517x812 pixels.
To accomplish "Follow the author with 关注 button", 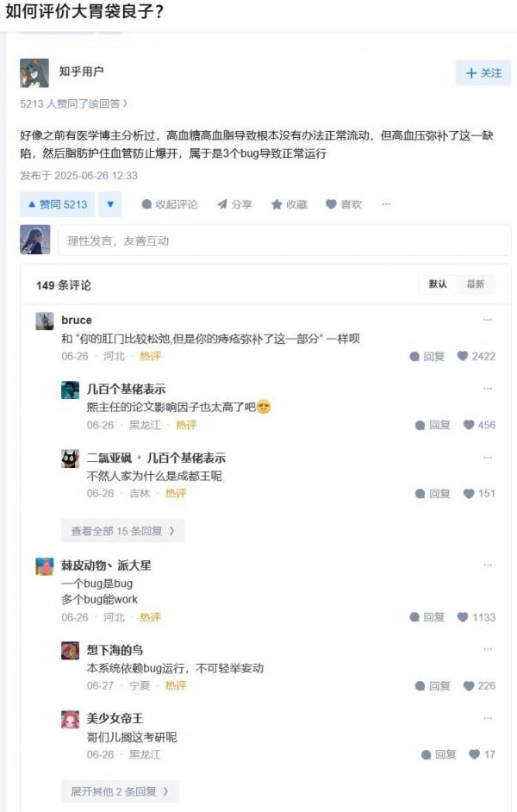I will (x=483, y=73).
